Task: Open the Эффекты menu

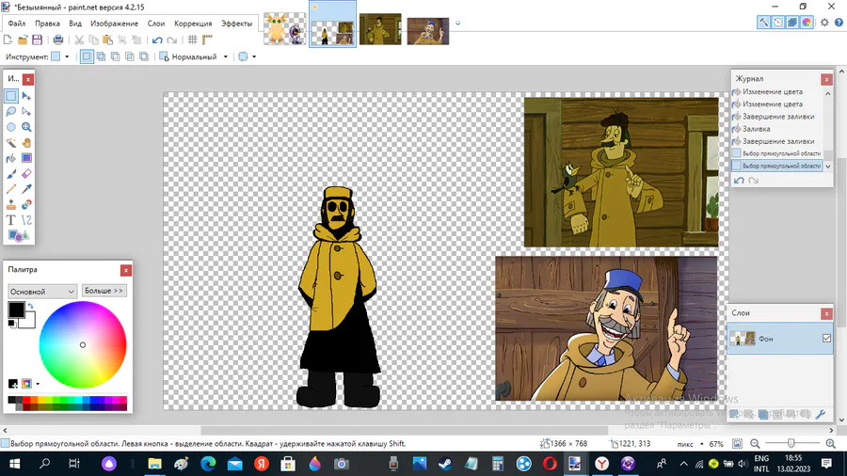Action: click(236, 24)
